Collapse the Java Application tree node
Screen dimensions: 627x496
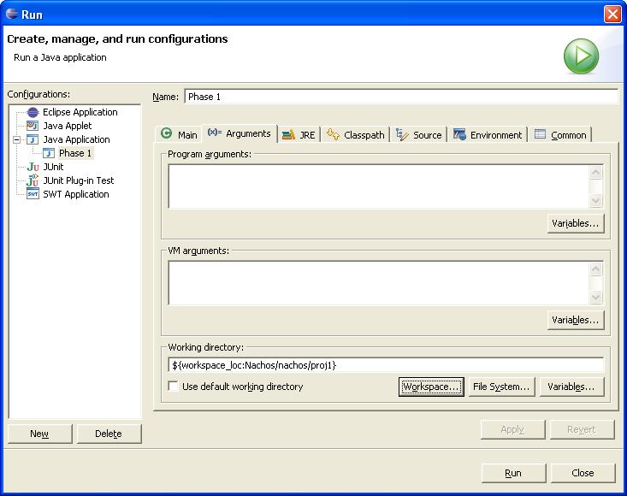pyautogui.click(x=17, y=139)
